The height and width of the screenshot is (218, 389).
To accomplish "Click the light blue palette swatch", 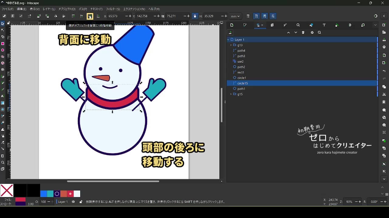I will coord(77,194).
